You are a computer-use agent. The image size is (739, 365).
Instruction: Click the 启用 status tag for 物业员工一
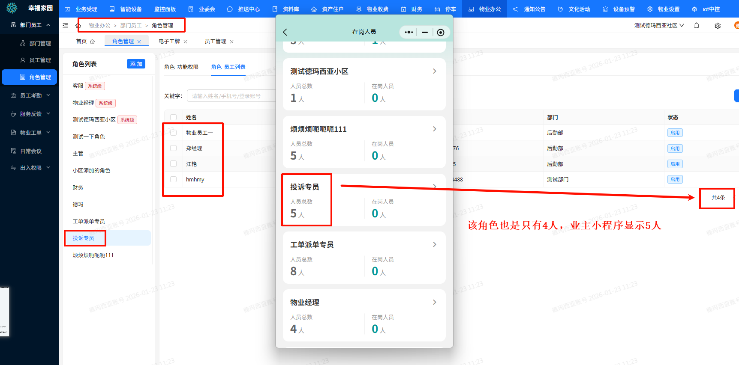pos(675,133)
